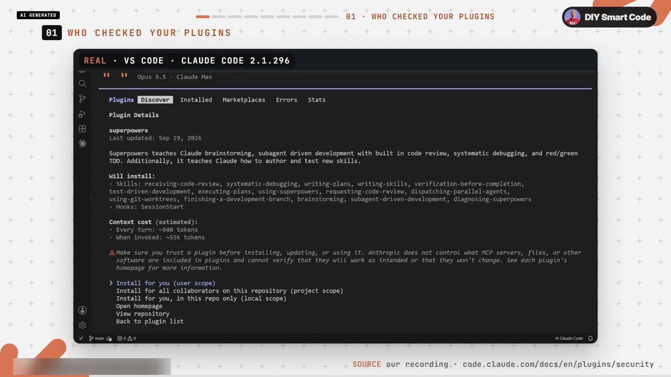Click the Will install: heading
Viewport: 671px width, 377px height.
coord(132,176)
